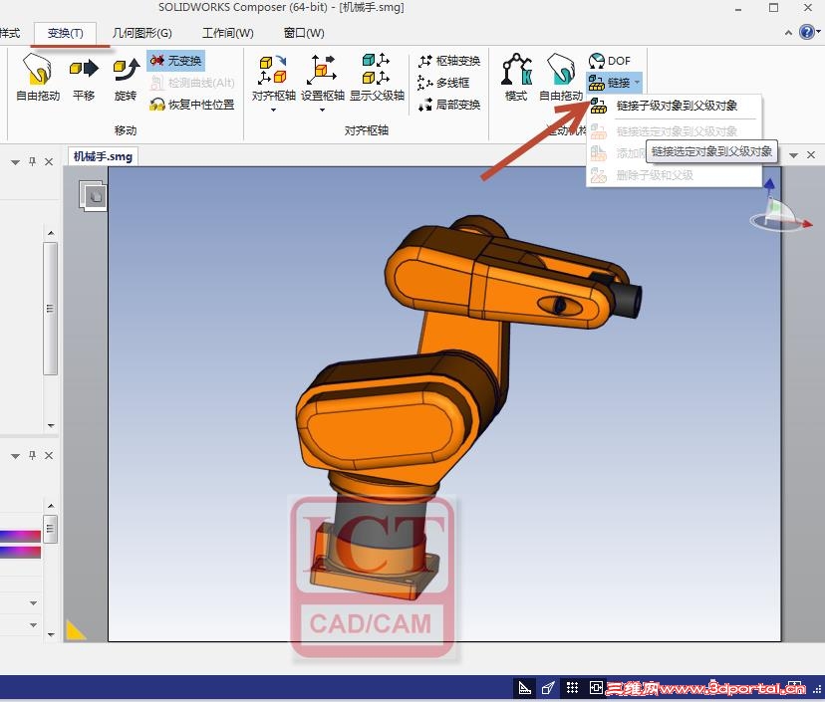The height and width of the screenshot is (702, 825).
Task: Close the document with tab-bar X
Action: (811, 155)
